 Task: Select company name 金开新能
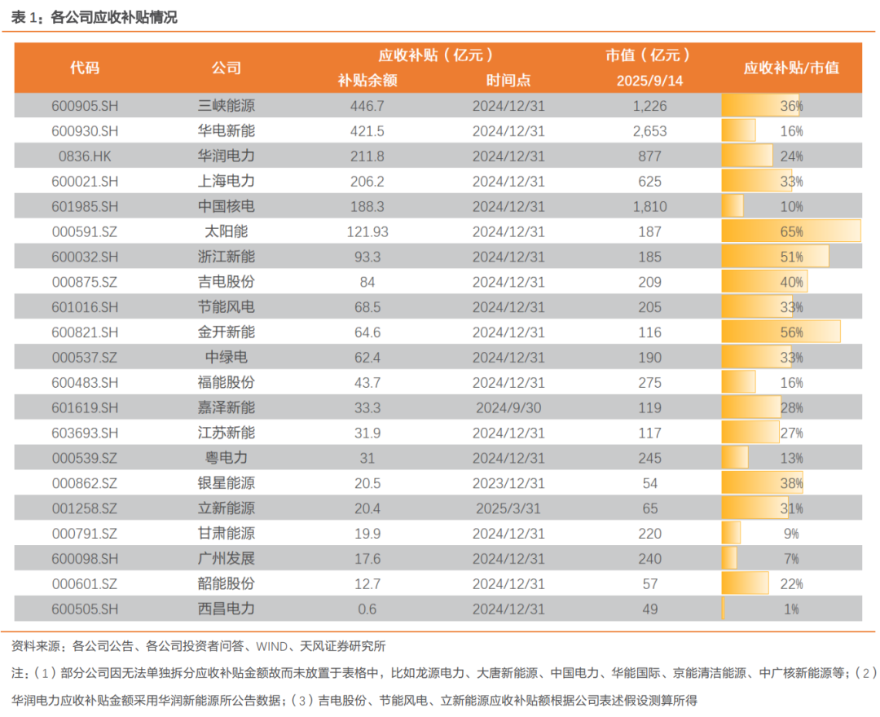tap(227, 332)
